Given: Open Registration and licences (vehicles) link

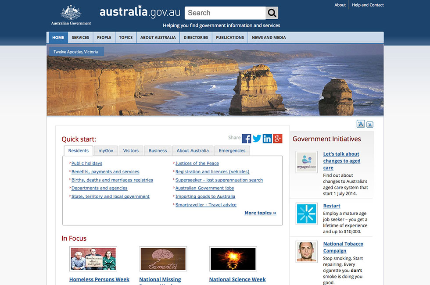Looking at the screenshot, I should pos(212,171).
